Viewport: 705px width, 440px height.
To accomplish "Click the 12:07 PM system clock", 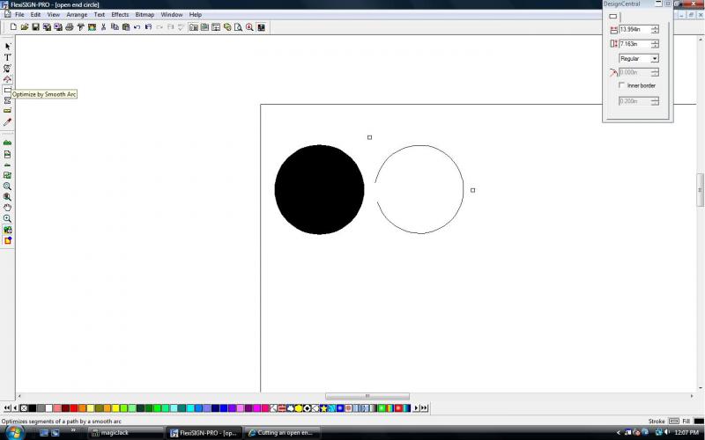I will pyautogui.click(x=686, y=433).
